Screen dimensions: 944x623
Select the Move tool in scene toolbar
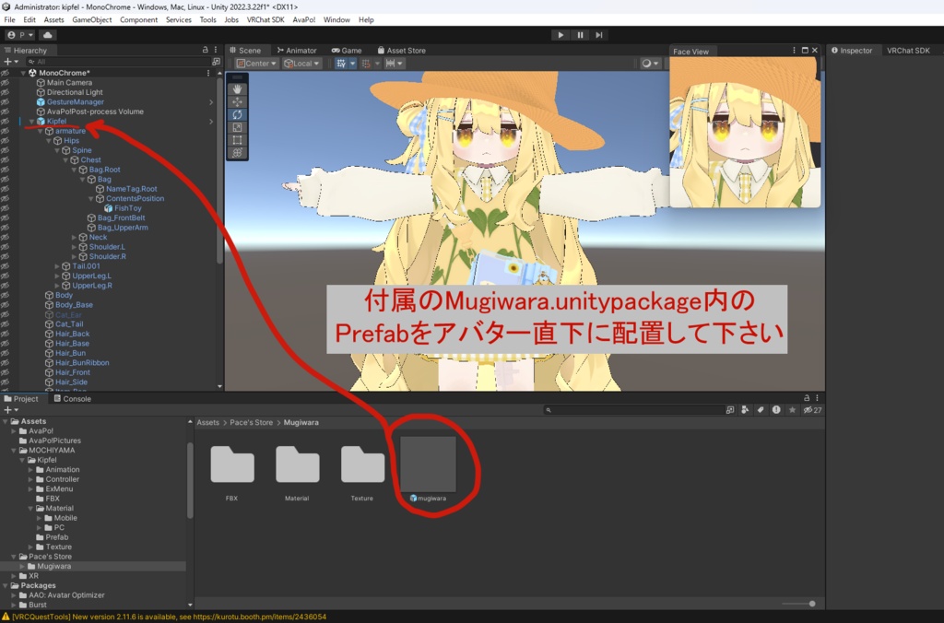[237, 101]
